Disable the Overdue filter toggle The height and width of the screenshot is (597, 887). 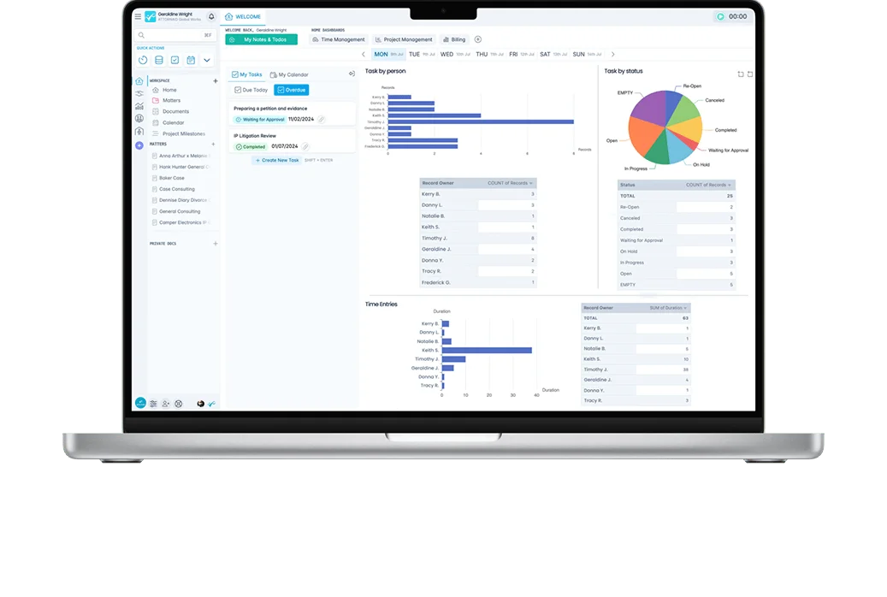(x=292, y=90)
